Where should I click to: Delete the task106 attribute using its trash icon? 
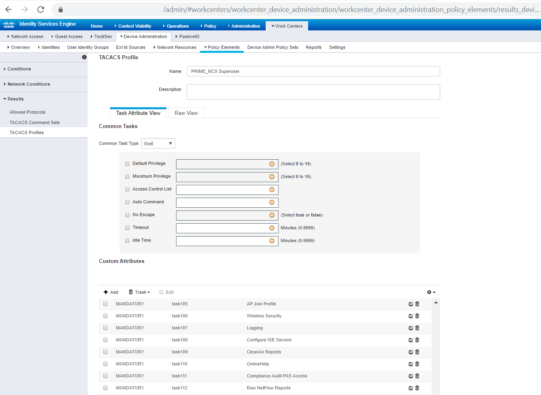point(417,316)
